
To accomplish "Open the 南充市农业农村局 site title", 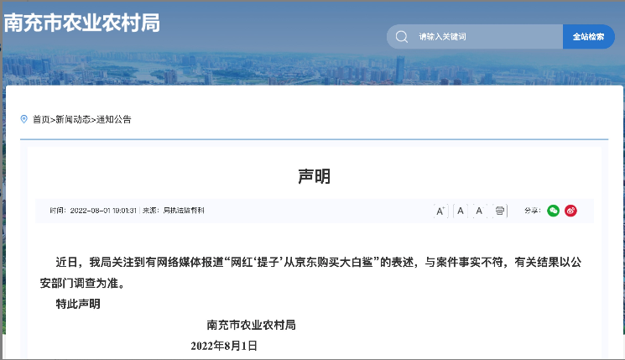I will coord(82,23).
